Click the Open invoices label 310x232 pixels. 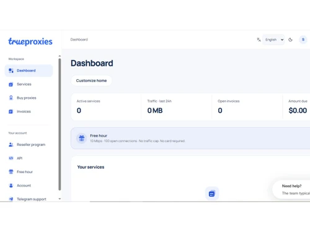coord(229,101)
